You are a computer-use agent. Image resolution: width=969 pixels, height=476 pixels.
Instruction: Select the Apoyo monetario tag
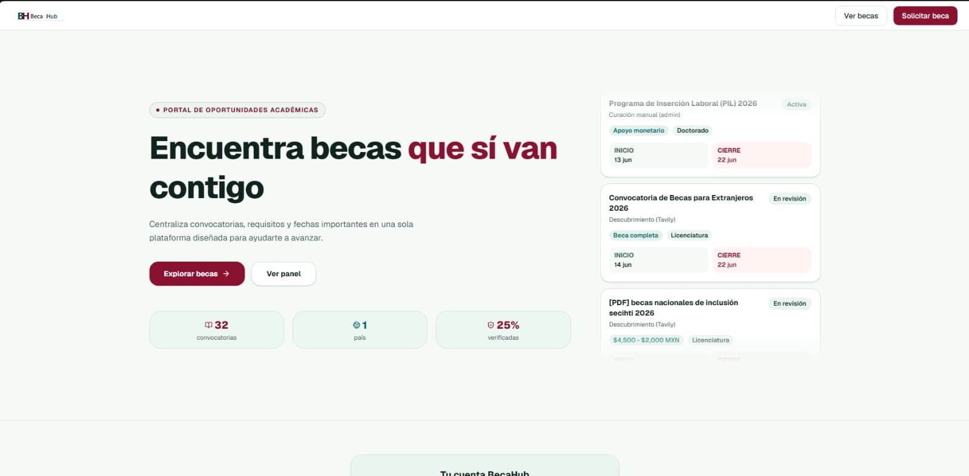pos(638,130)
